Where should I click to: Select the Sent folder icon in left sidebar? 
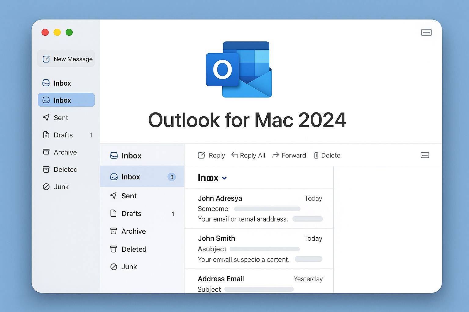coord(46,118)
